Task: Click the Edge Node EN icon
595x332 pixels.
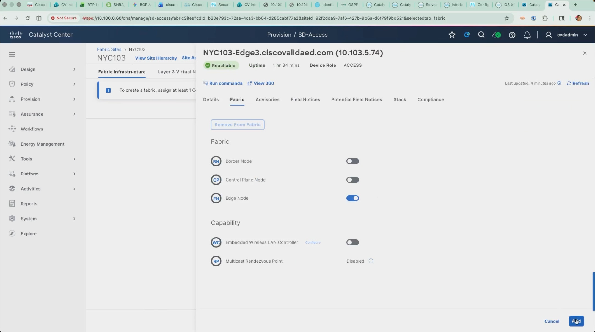Action: click(216, 198)
